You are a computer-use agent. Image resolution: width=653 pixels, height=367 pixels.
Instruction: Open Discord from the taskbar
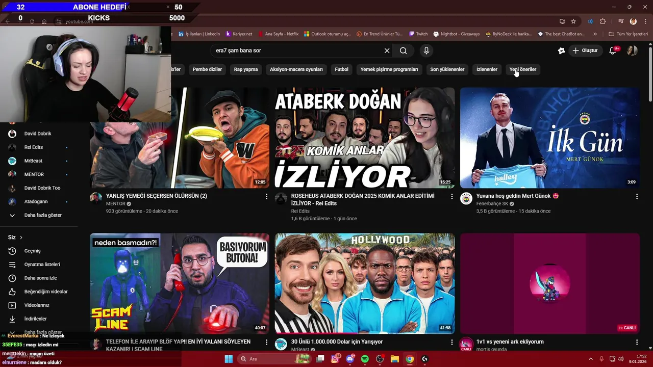coord(350,359)
